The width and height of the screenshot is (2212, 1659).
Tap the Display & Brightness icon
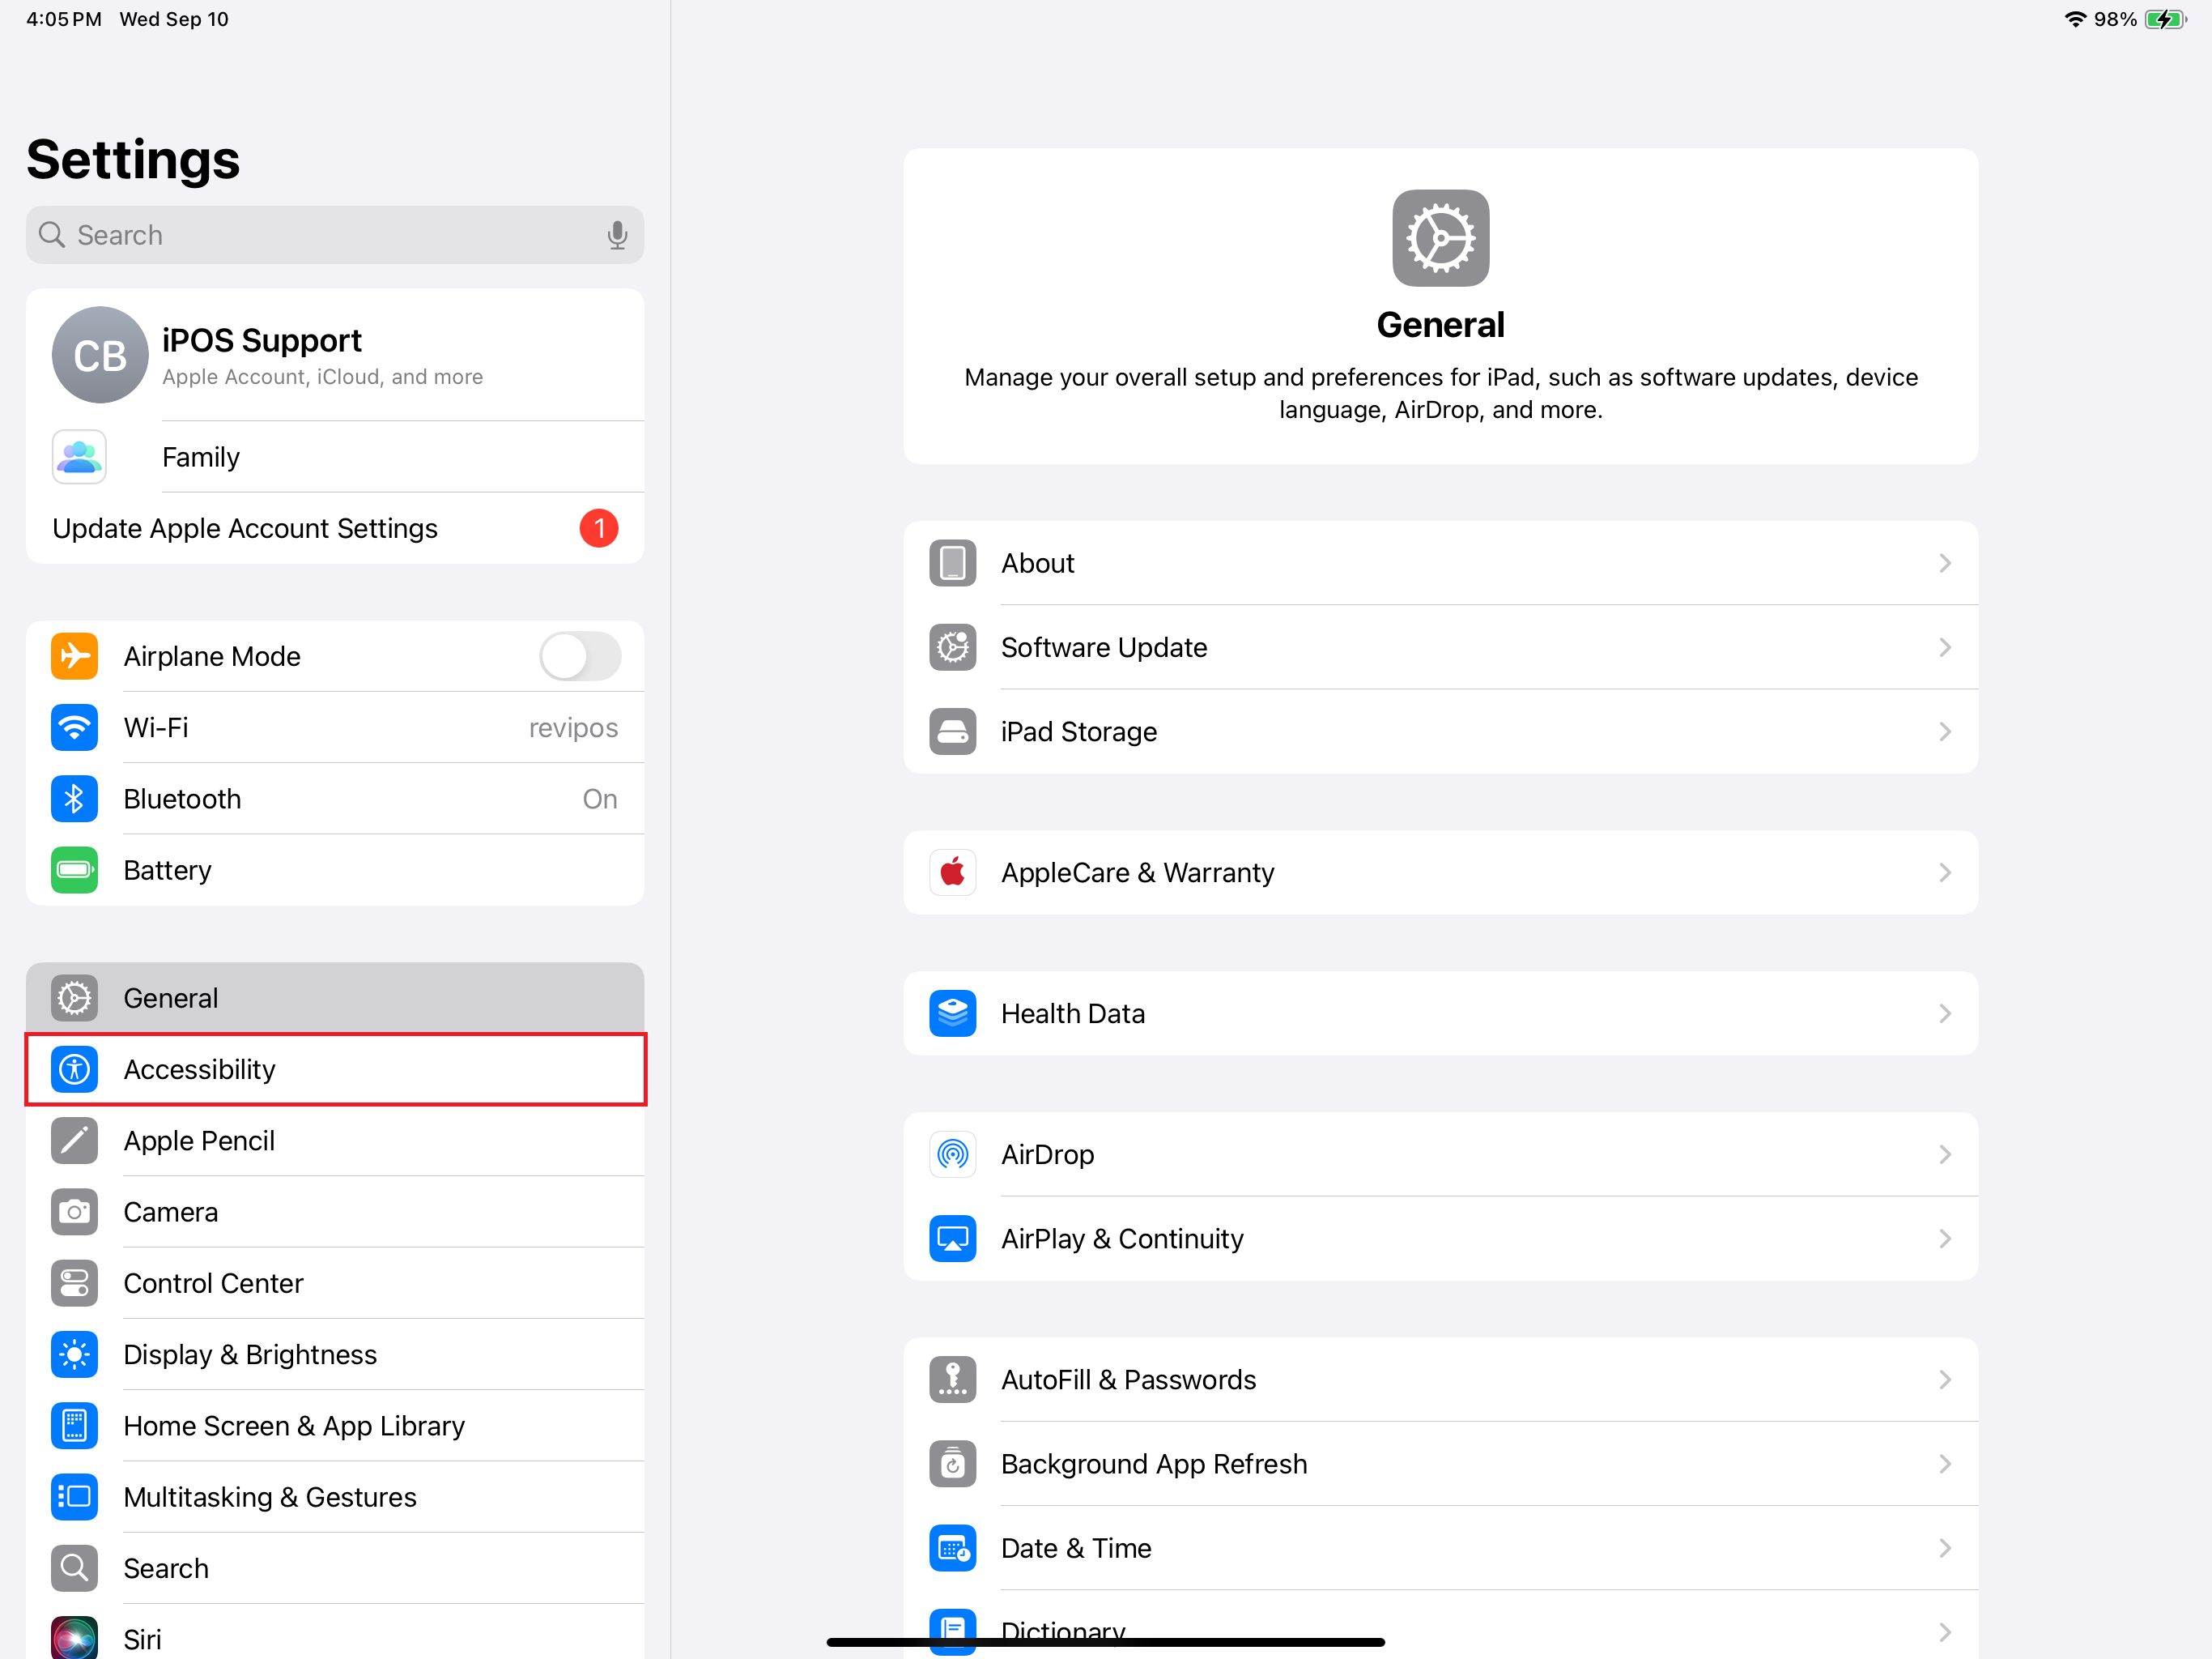75,1354
